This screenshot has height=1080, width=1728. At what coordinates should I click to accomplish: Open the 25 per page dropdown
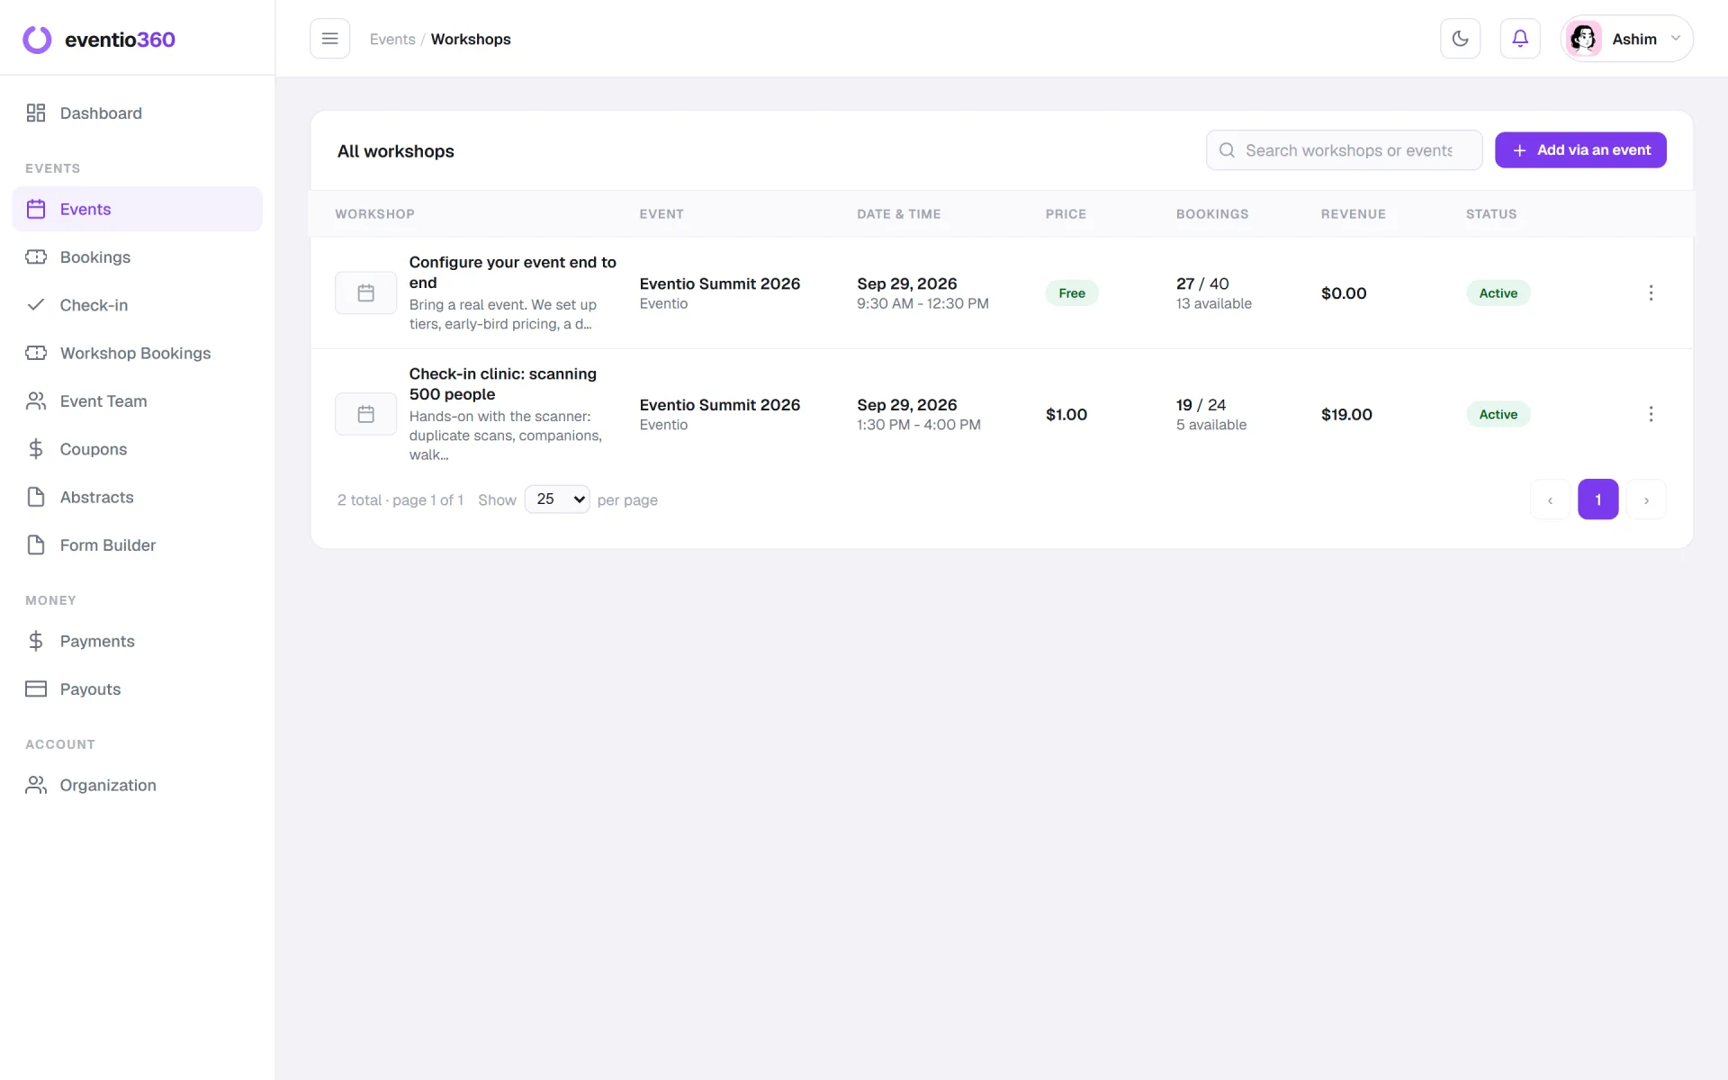557,499
